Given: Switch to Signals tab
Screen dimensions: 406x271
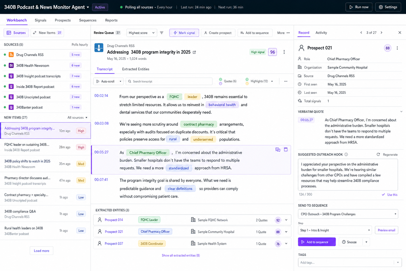Looking at the screenshot, I should [40, 20].
